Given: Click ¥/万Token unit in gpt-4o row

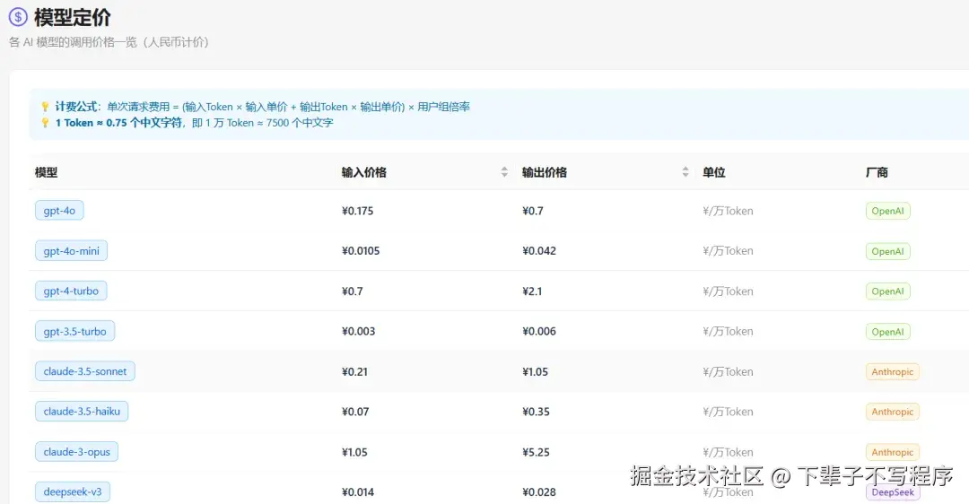Looking at the screenshot, I should click(728, 211).
